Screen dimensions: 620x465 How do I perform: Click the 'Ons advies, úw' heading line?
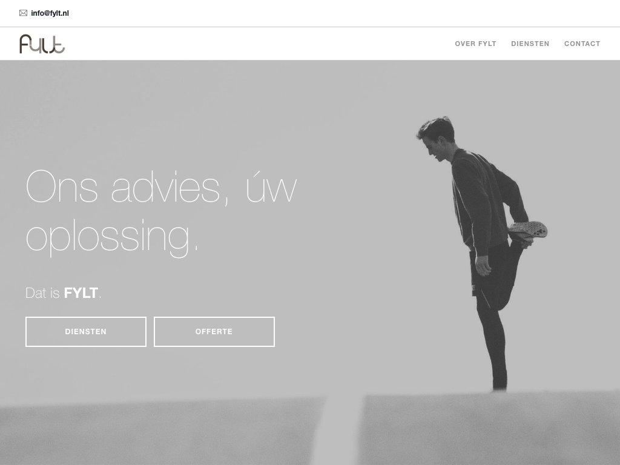pyautogui.click(x=161, y=187)
